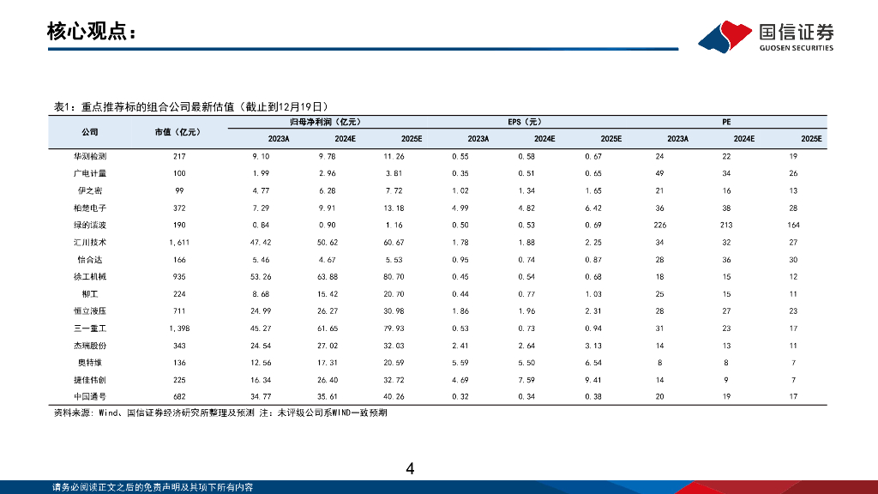Click 绿的谐波 2025E PE value 164
Viewport: 878px width, 494px height.
(793, 226)
